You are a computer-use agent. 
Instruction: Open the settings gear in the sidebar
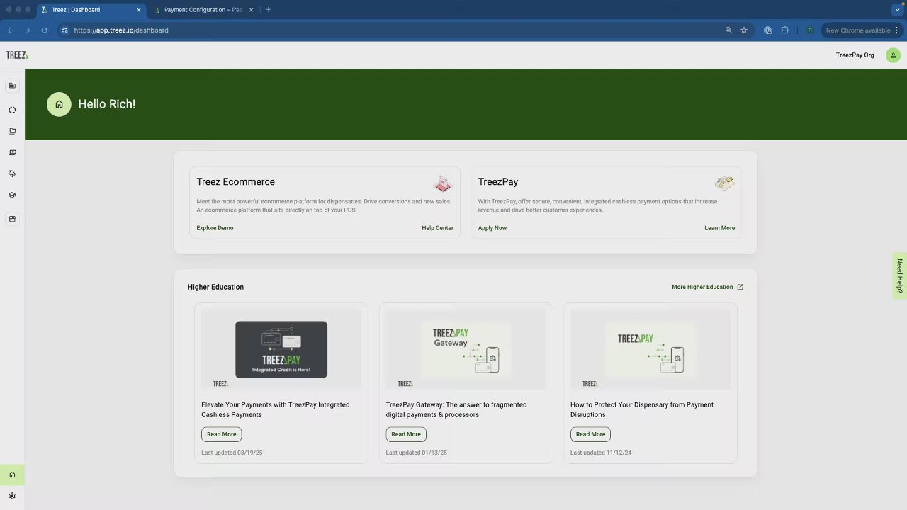click(12, 496)
